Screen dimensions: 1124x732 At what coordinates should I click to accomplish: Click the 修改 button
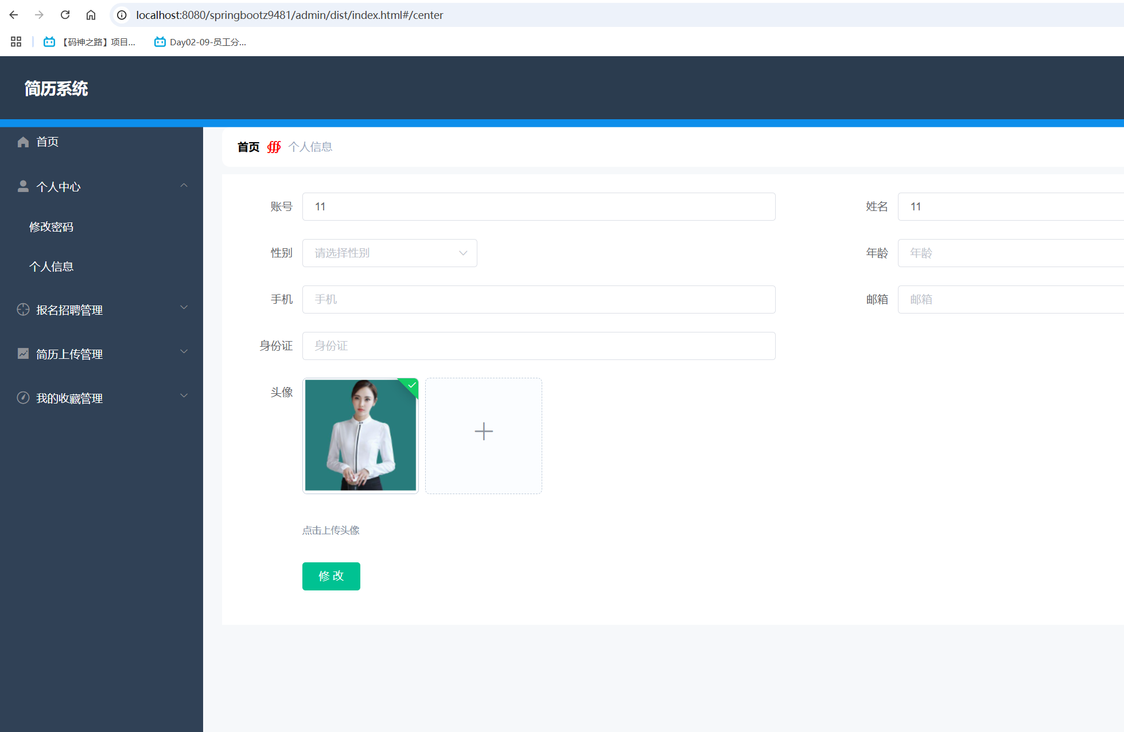pos(331,576)
